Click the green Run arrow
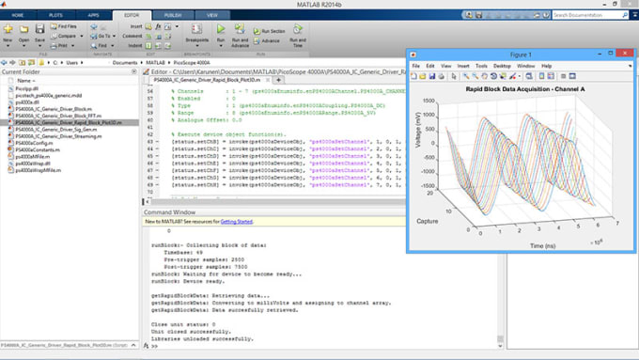The image size is (639, 360). [221, 29]
